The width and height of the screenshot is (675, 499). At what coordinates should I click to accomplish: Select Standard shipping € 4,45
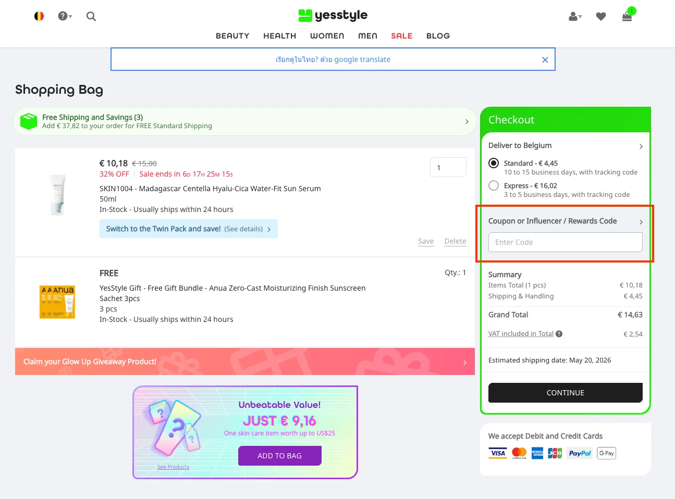pos(494,163)
